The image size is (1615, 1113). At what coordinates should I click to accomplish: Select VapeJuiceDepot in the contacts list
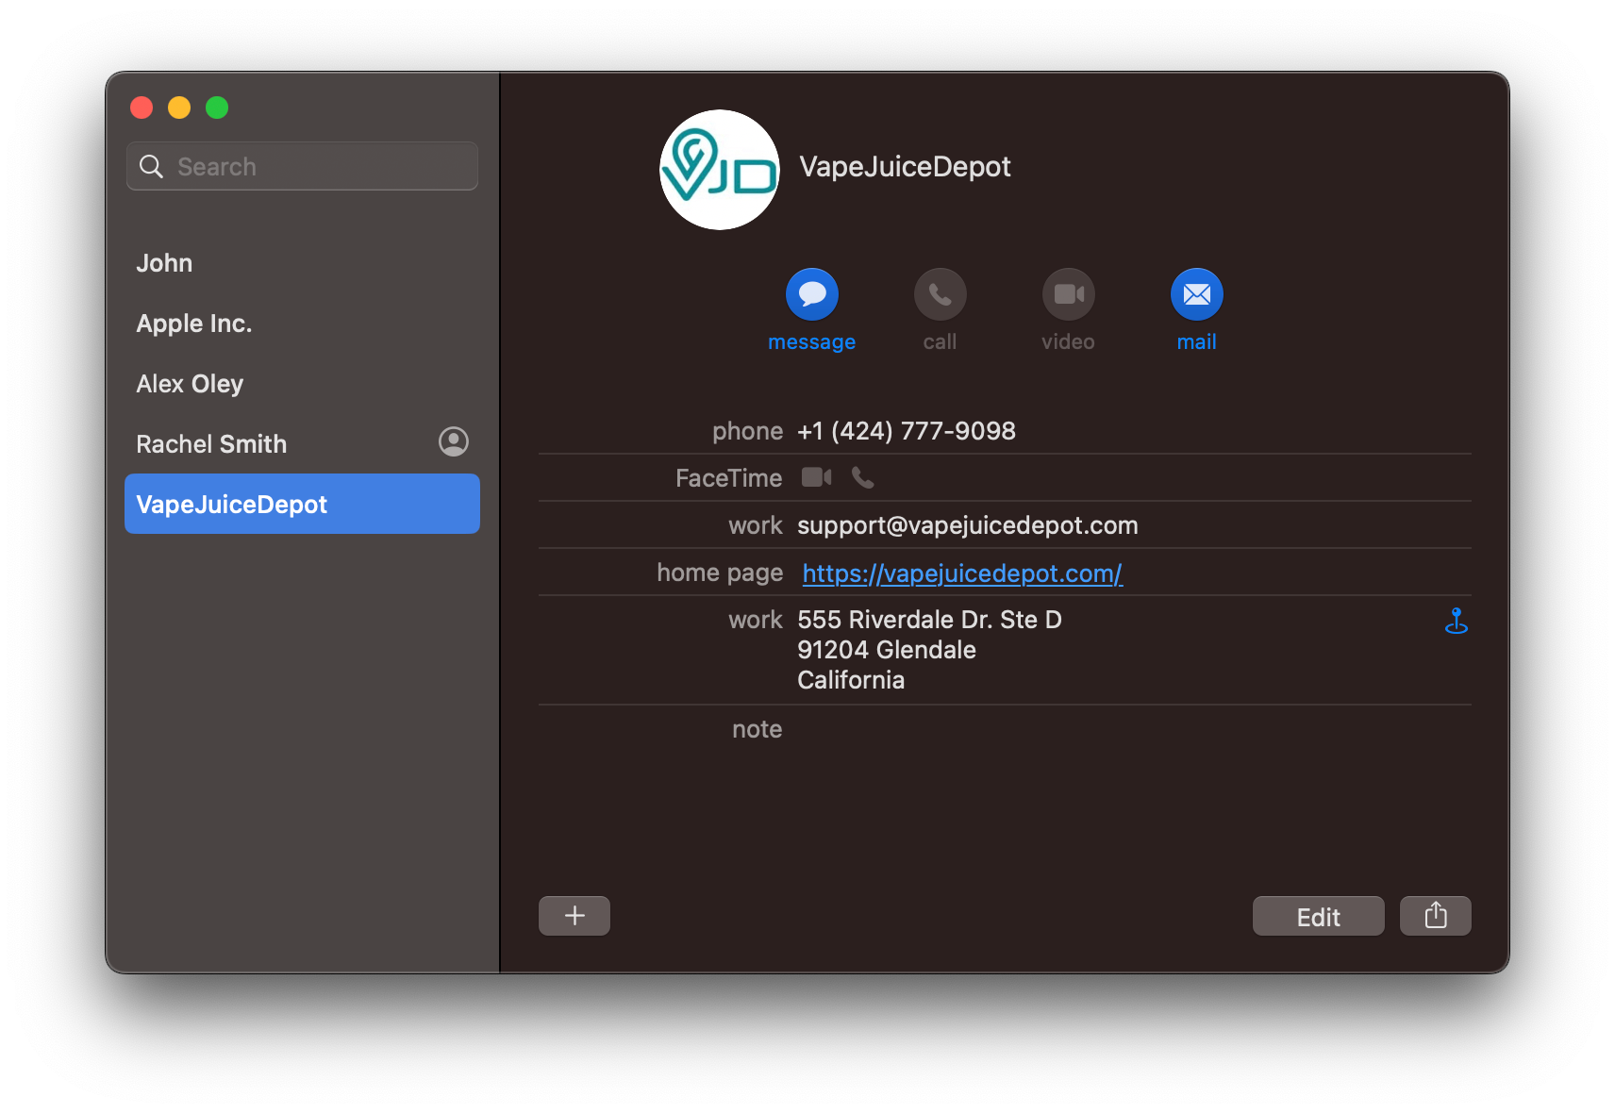(302, 504)
